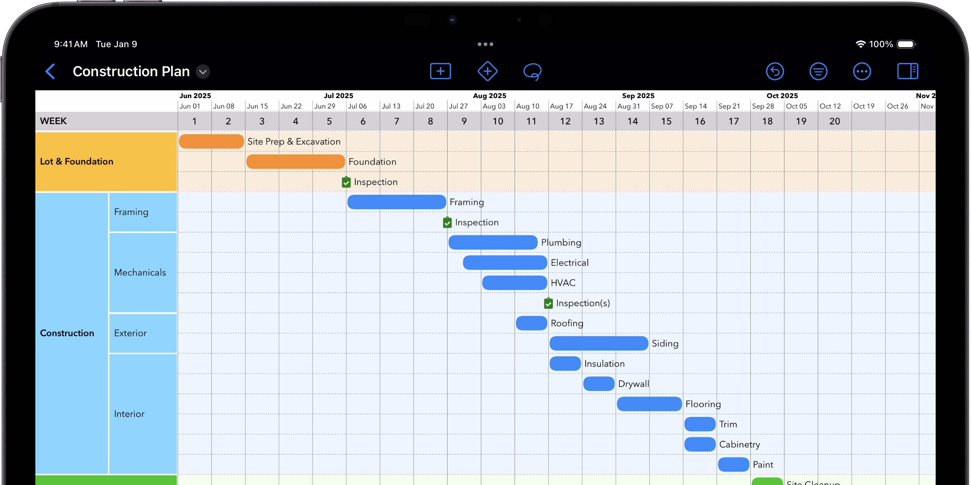This screenshot has height=485, width=971.
Task: Select the Framing subgroup cell
Action: (x=143, y=212)
